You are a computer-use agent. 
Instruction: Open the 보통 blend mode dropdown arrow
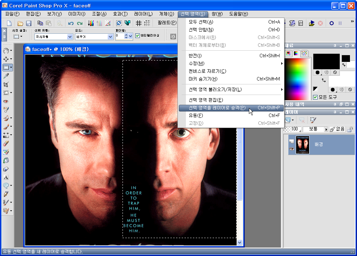click(x=326, y=129)
